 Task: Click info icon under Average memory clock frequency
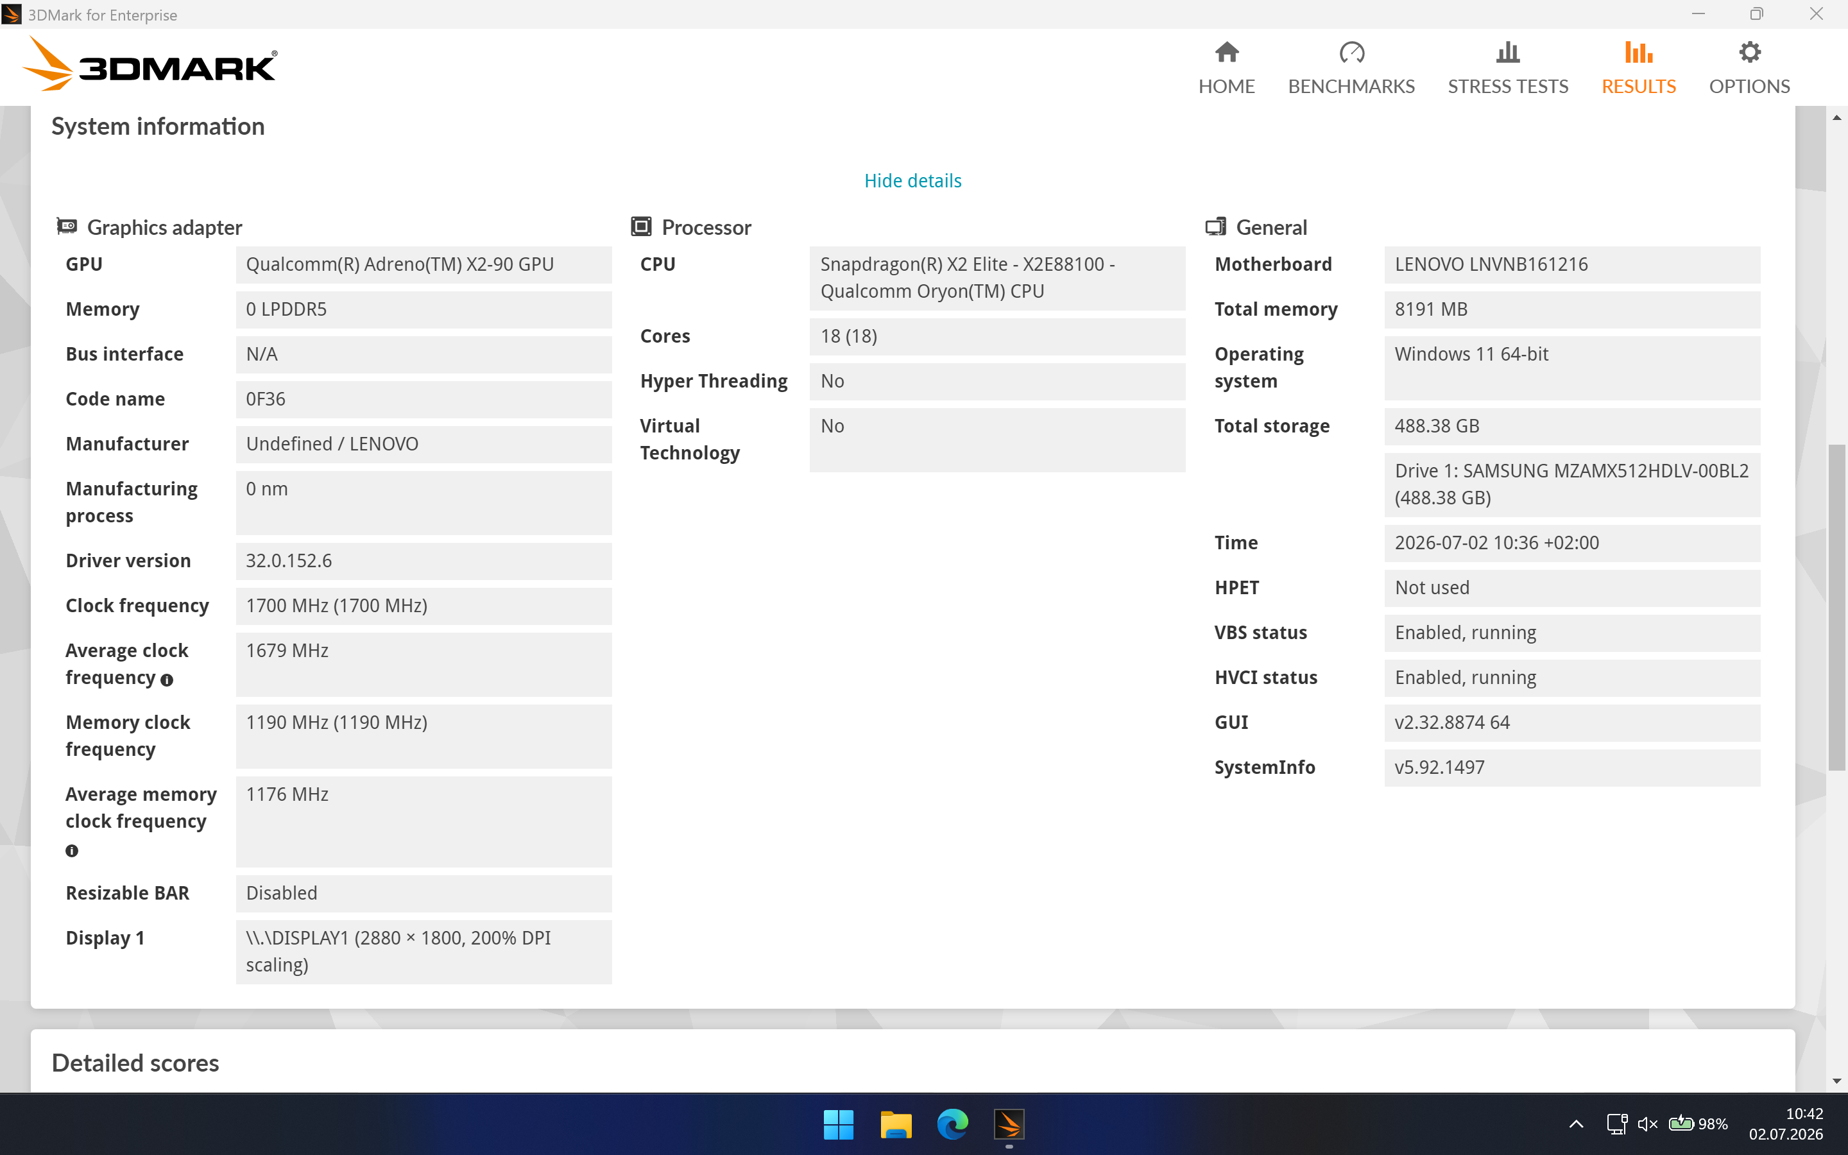click(72, 850)
